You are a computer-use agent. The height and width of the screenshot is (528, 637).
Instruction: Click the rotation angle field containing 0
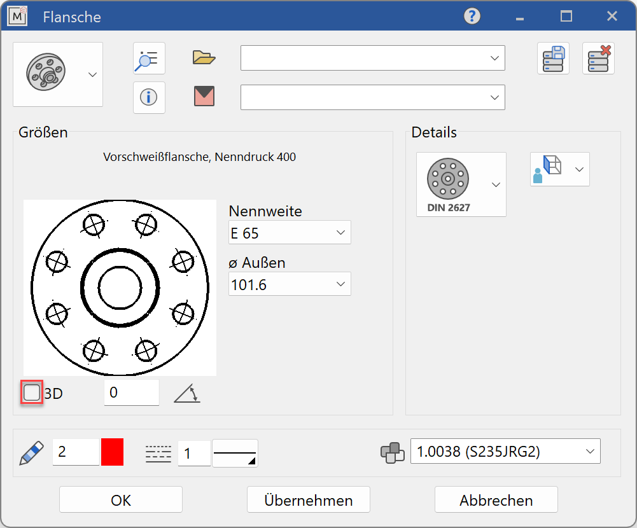click(x=132, y=393)
